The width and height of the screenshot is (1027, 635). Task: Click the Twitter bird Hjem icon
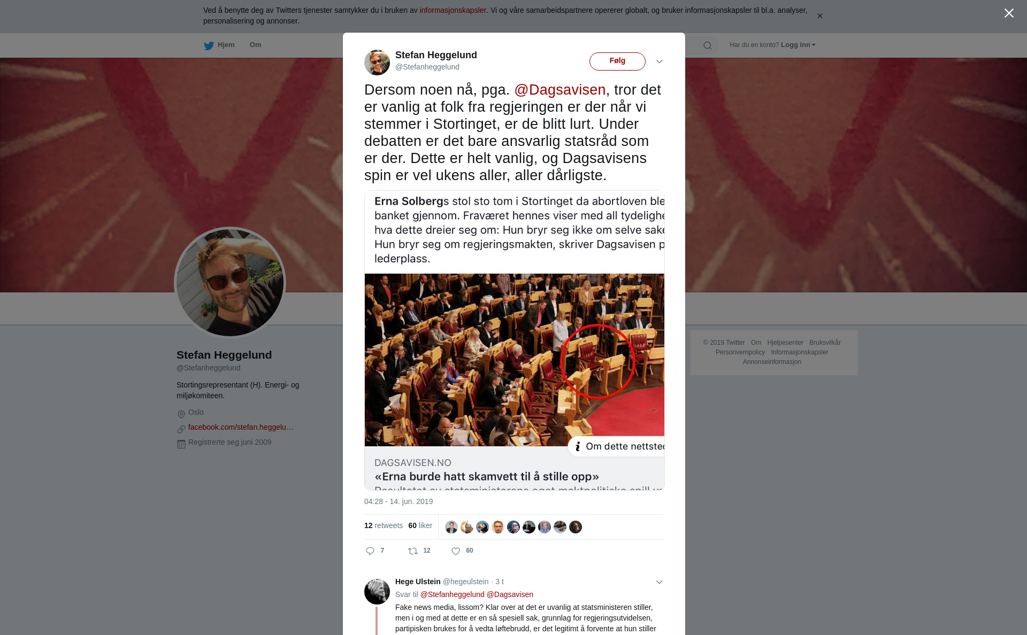[209, 45]
